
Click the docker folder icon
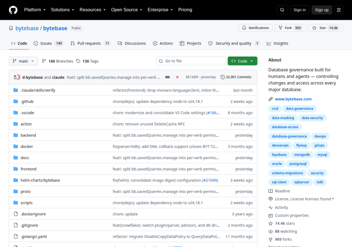pos(15,146)
